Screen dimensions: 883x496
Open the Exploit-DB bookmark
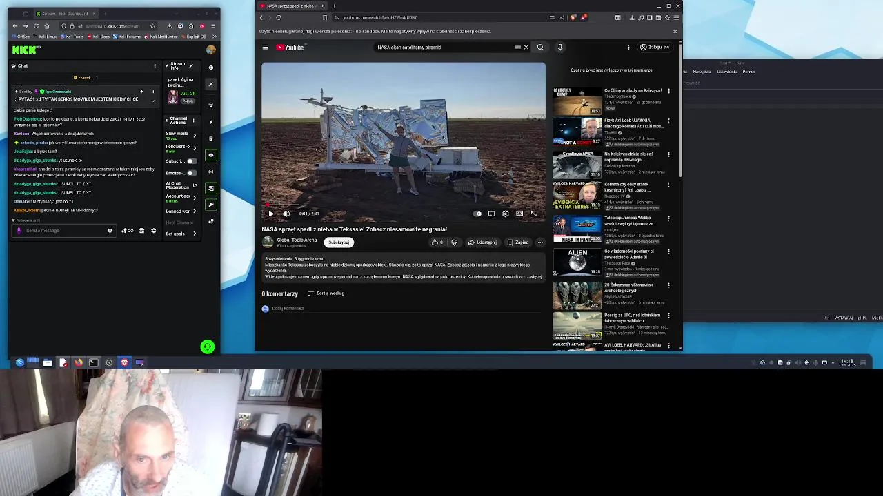point(195,37)
